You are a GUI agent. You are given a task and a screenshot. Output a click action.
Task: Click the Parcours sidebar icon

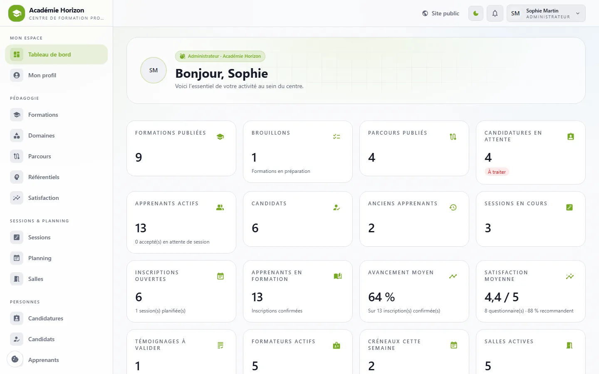17,156
